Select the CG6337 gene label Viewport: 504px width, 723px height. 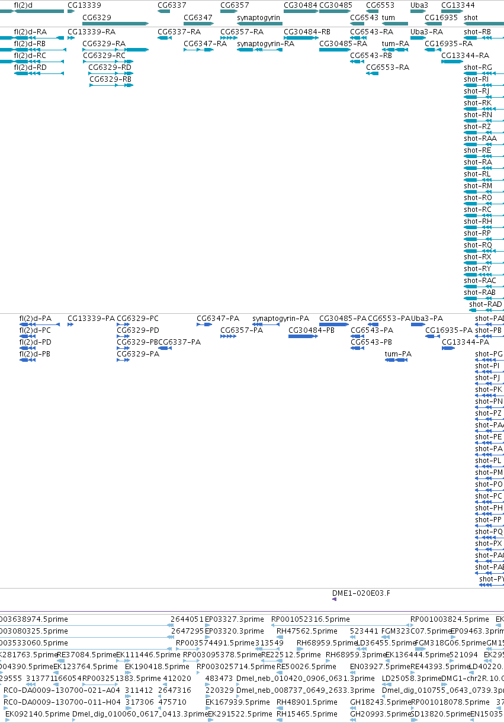(172, 5)
